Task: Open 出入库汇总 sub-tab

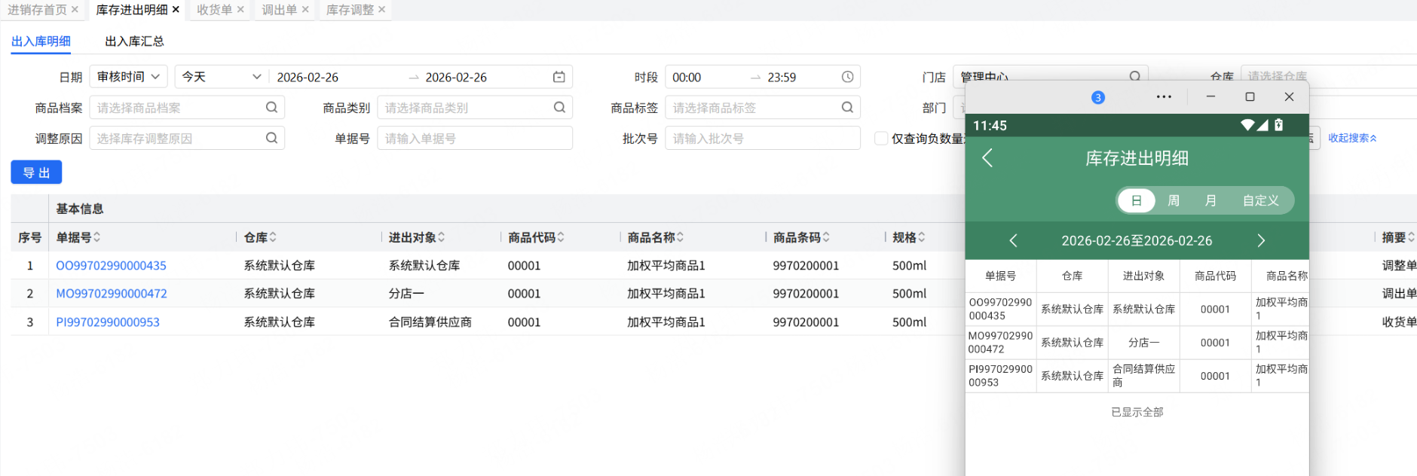Action: (x=134, y=41)
